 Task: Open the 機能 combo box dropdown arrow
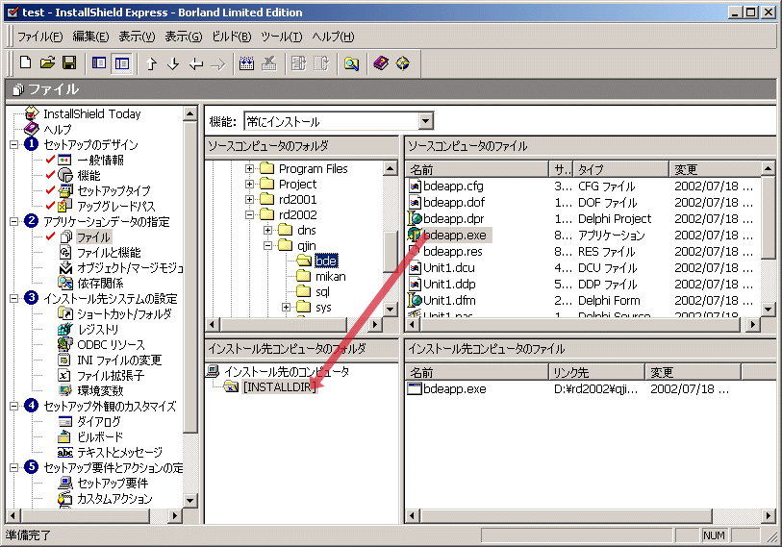pyautogui.click(x=425, y=121)
